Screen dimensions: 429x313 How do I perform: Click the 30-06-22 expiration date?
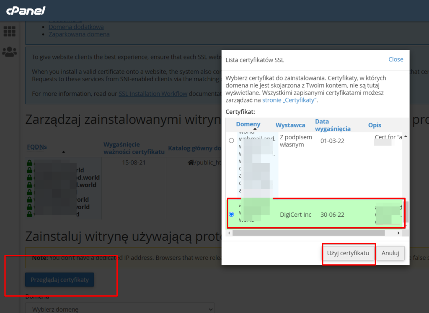(332, 215)
